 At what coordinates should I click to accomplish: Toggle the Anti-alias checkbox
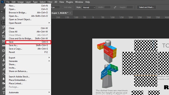62,7
